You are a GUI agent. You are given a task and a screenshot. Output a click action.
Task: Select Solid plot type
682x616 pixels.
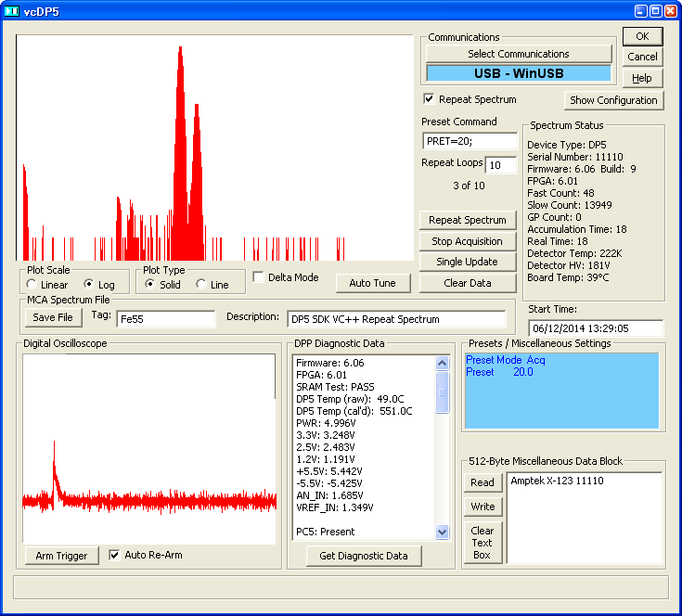click(x=150, y=284)
